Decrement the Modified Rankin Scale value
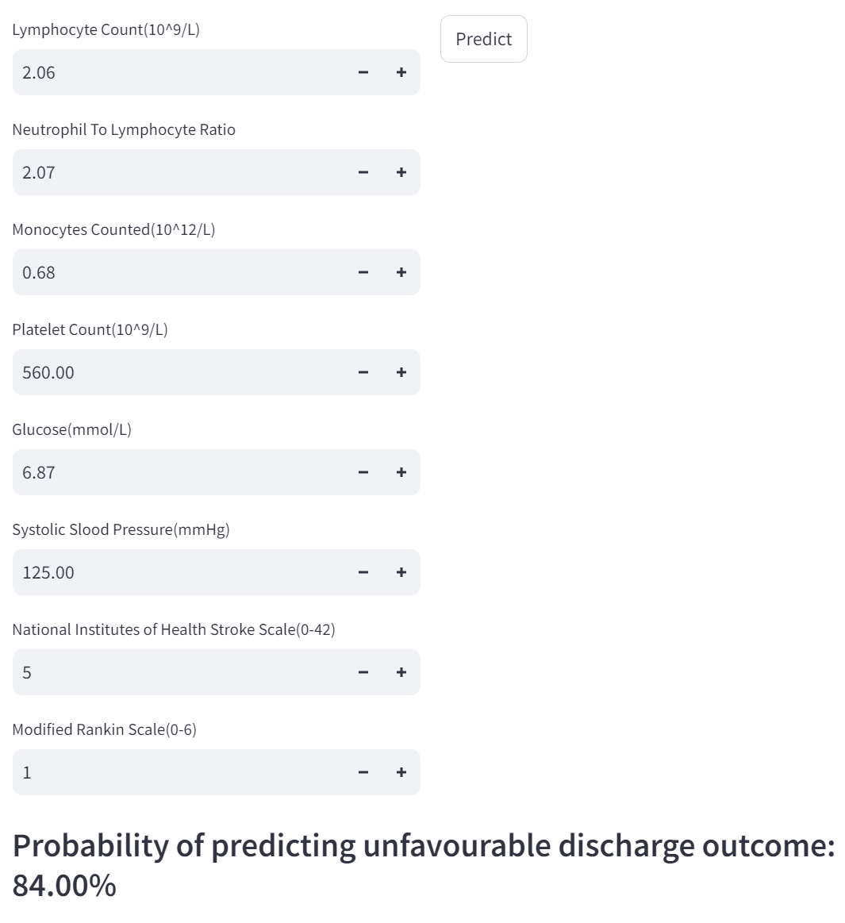 pos(363,772)
